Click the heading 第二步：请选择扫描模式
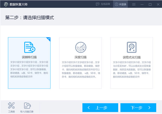The image size is (162, 114). (30, 18)
